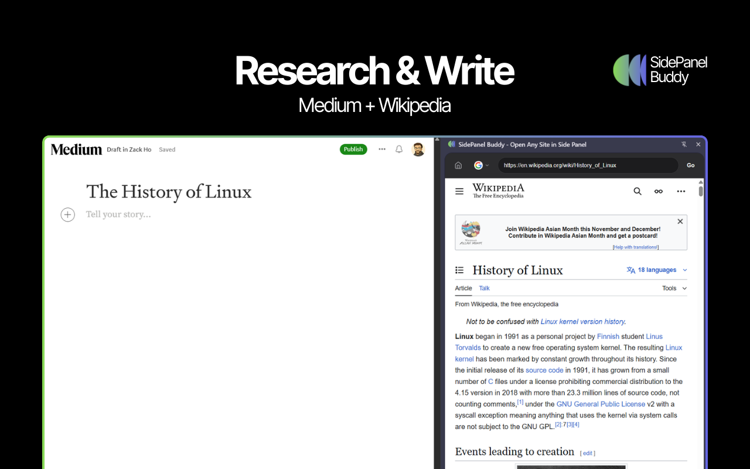Click the 'Saved' status text in Medium
Screen dimensions: 750x469
coord(167,149)
